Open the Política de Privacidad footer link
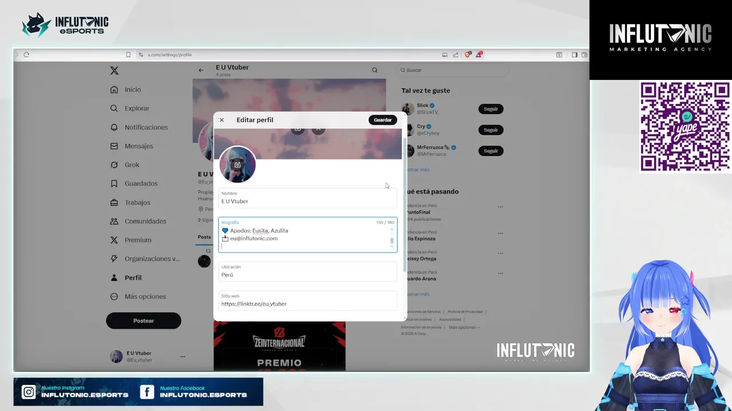This screenshot has width=732, height=411. point(465,312)
